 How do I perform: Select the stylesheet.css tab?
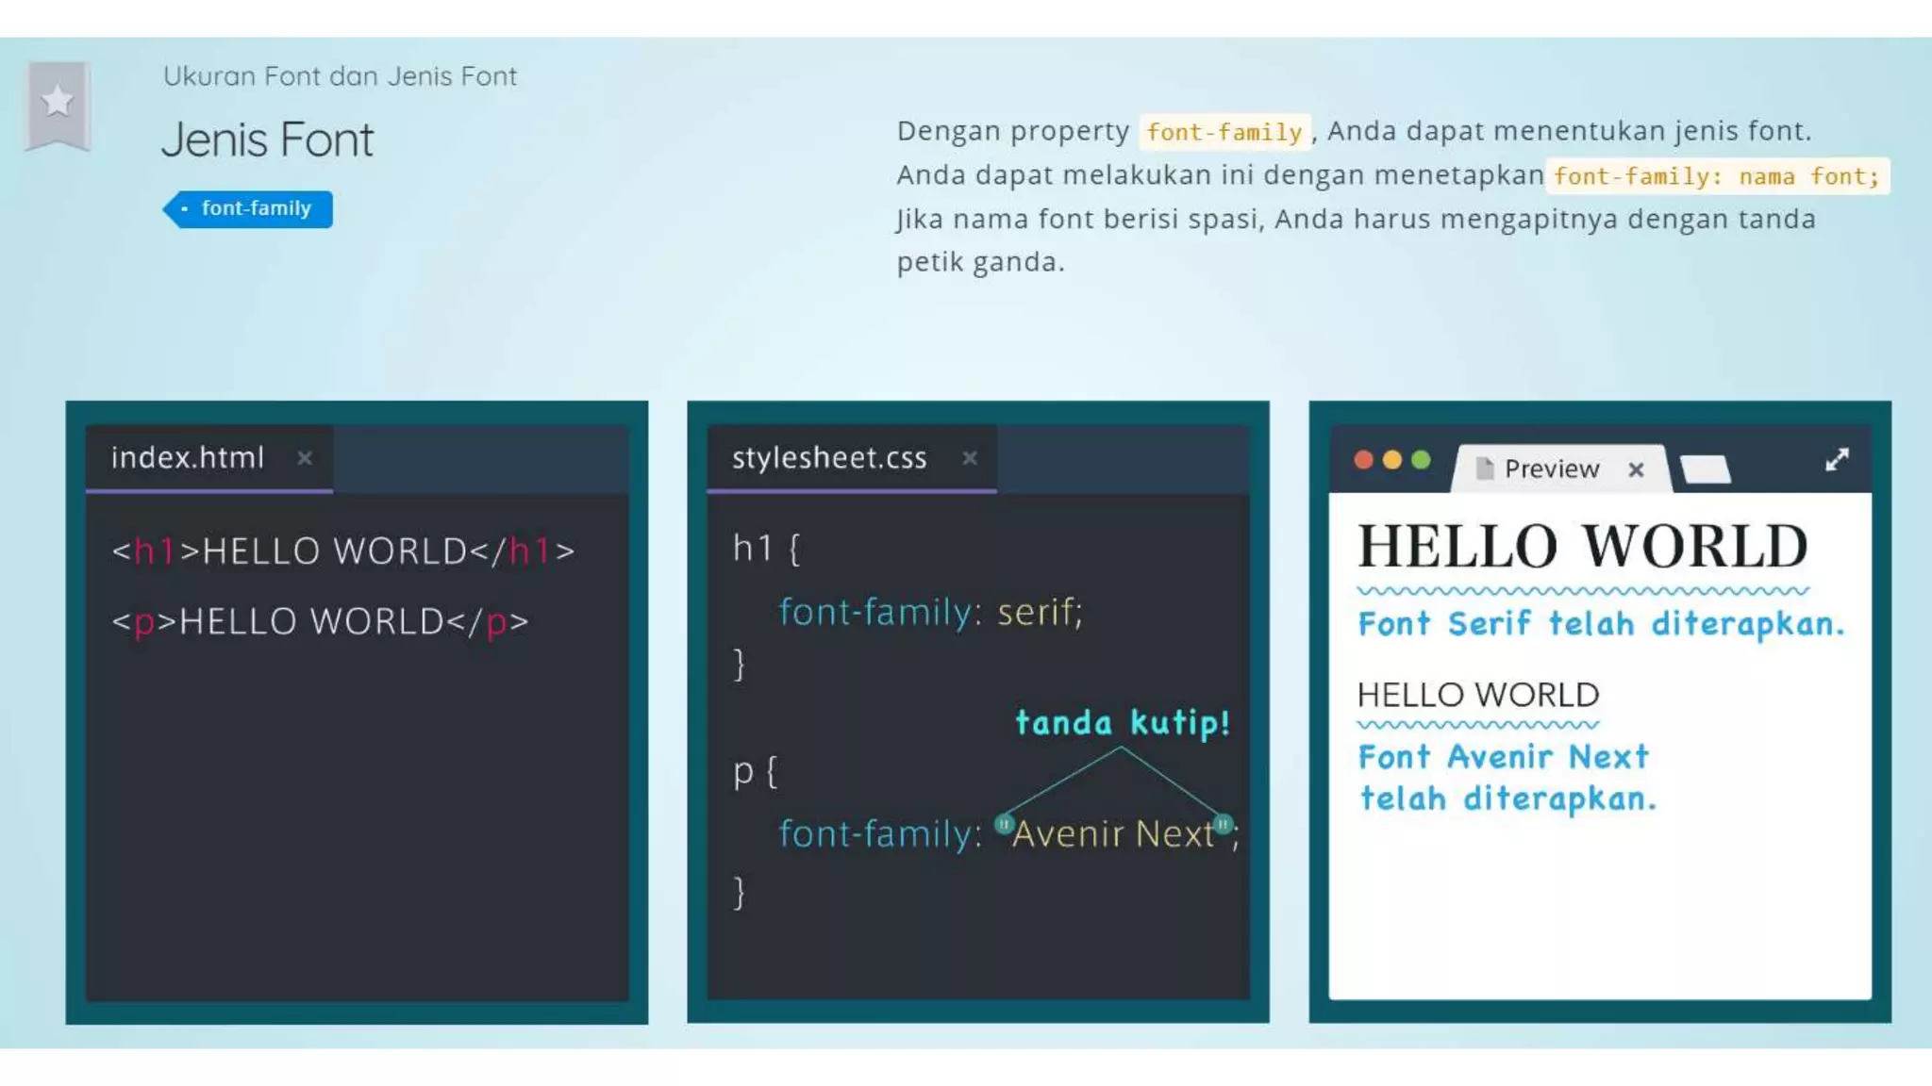click(829, 458)
